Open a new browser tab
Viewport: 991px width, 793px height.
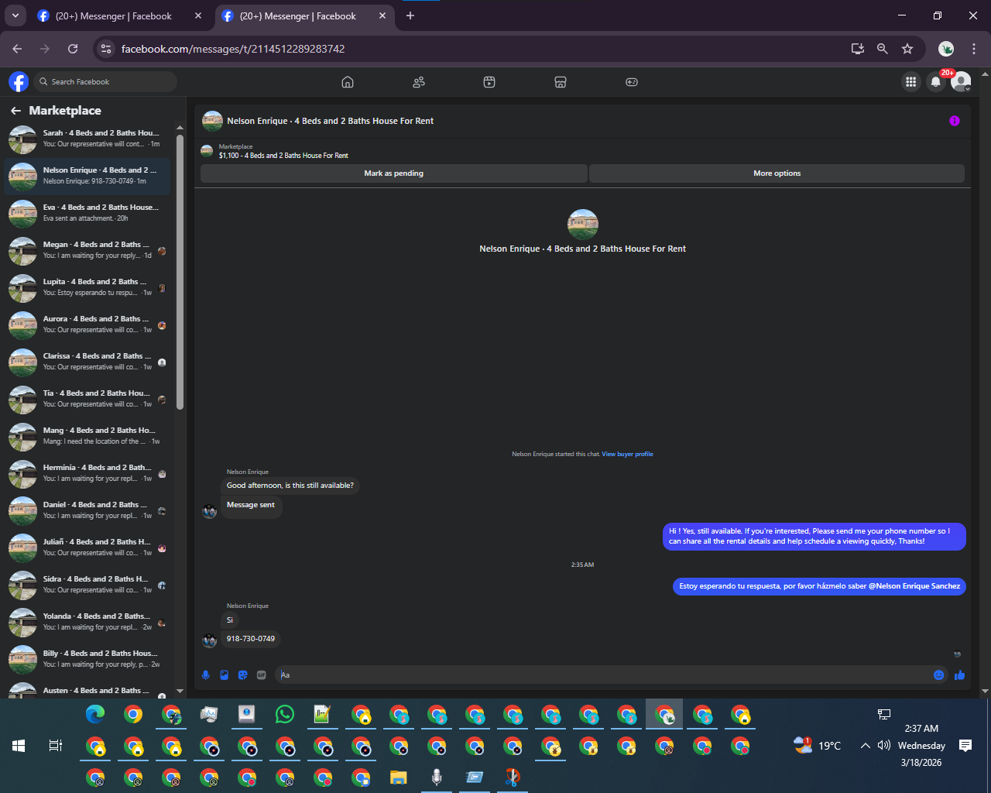(410, 15)
